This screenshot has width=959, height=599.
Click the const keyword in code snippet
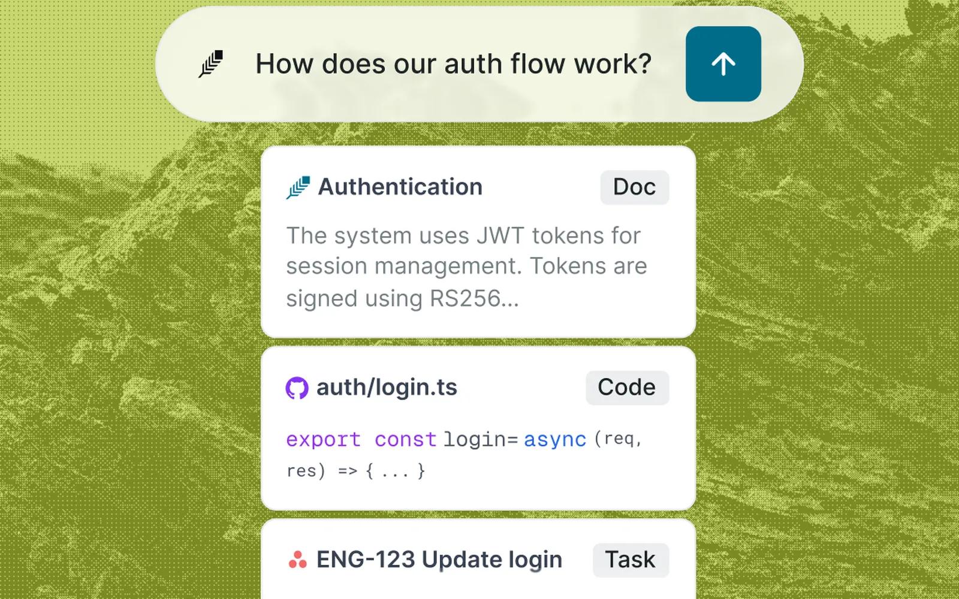coord(405,440)
